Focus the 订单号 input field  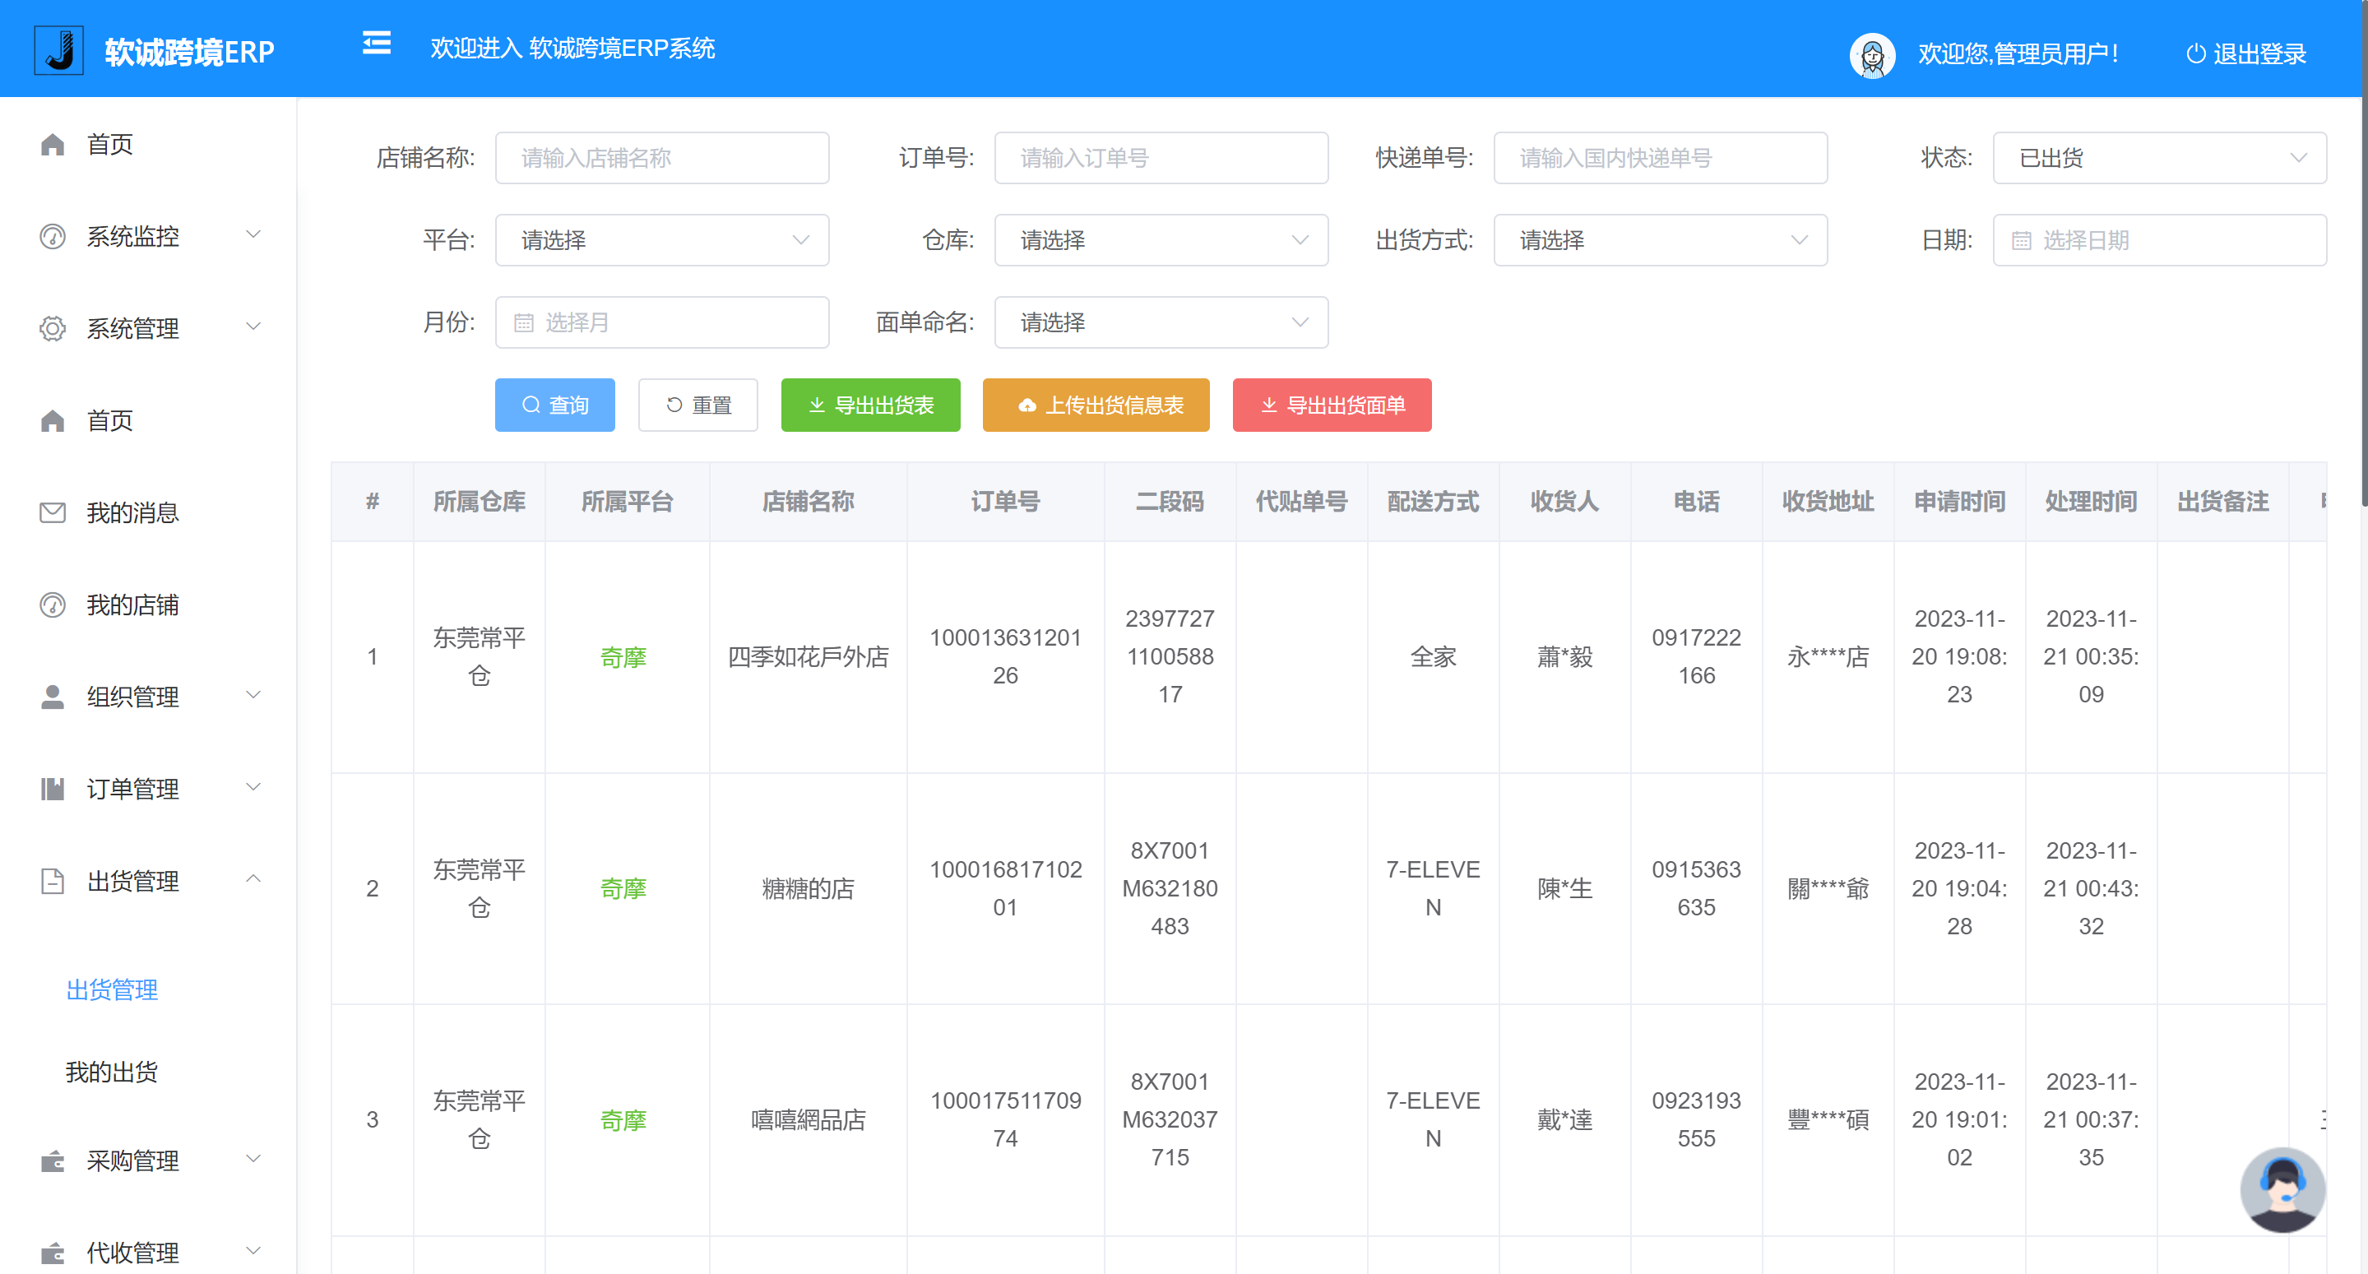1161,158
